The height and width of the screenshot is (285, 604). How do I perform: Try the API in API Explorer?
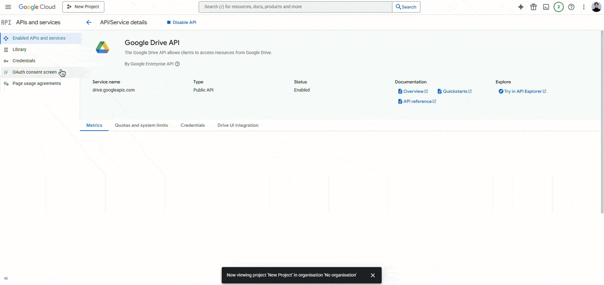click(x=522, y=91)
